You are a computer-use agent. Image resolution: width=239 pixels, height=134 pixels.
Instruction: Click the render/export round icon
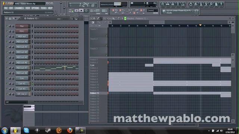tap(201, 4)
